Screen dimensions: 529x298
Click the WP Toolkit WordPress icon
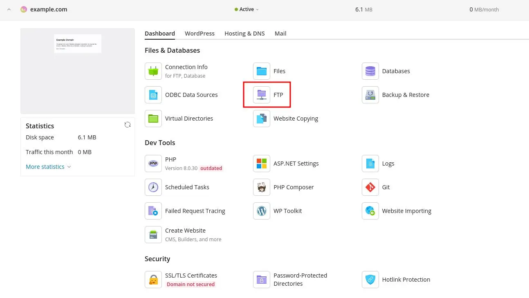pyautogui.click(x=261, y=211)
